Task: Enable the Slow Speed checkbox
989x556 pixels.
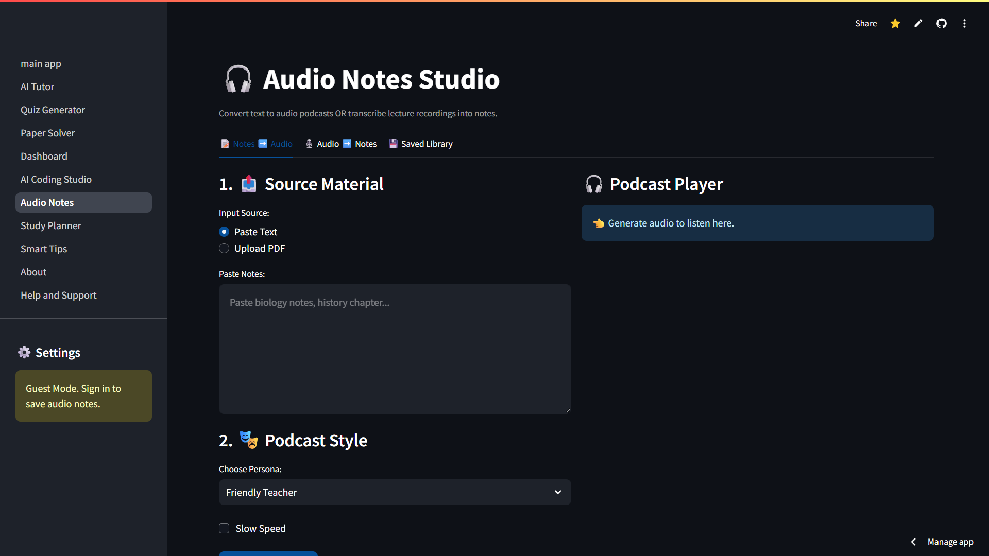Action: [x=224, y=528]
